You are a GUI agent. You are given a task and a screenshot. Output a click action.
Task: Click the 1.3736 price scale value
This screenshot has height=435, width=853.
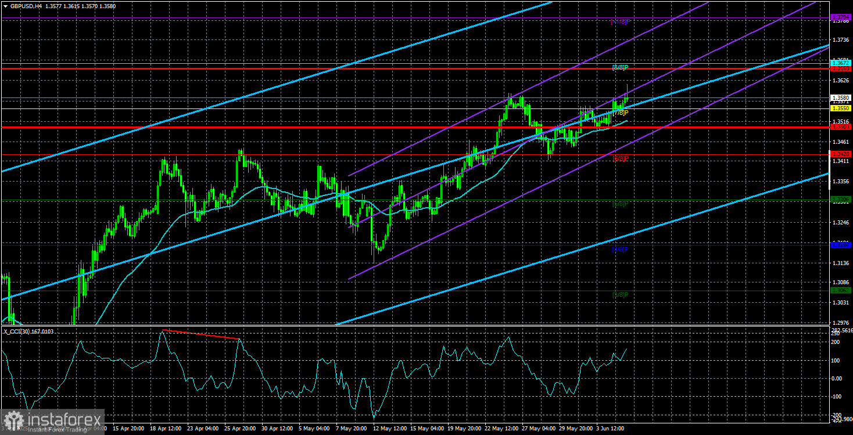[841, 39]
